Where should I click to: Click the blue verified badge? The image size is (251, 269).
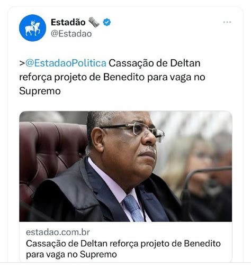click(x=107, y=22)
